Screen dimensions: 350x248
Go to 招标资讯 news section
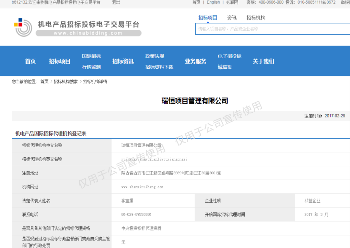122,61
